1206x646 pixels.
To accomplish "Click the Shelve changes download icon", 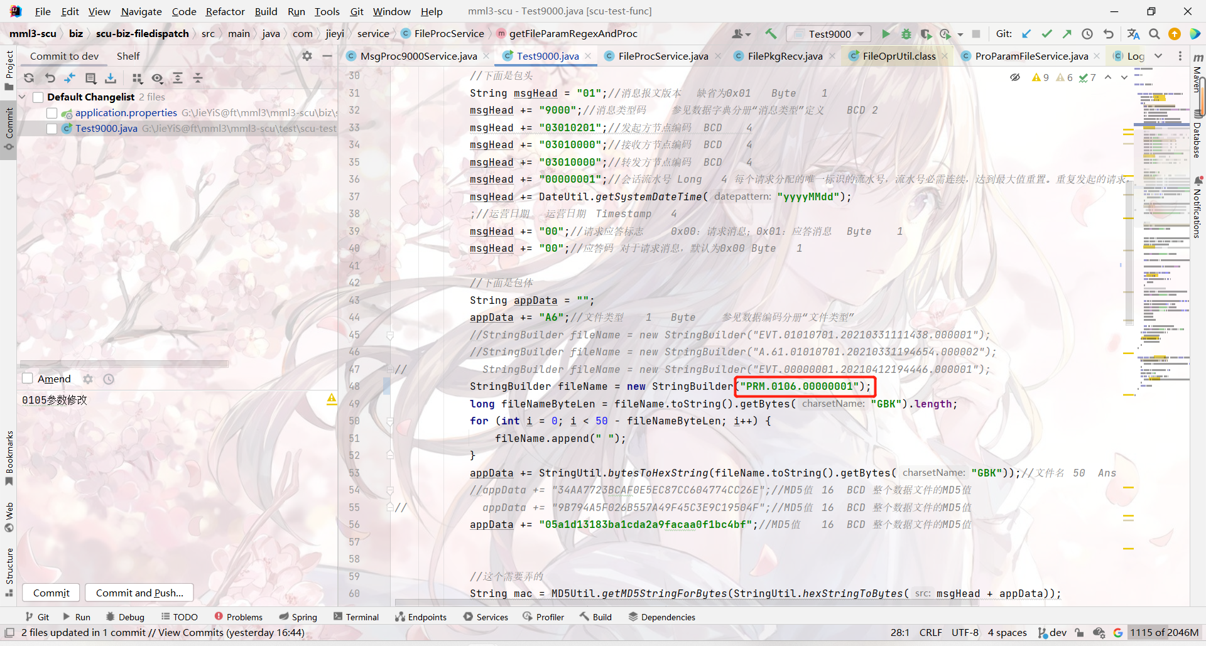I will [111, 78].
